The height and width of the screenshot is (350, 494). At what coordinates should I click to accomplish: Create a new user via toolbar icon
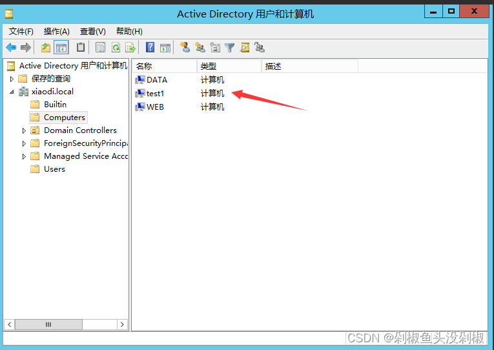pyautogui.click(x=185, y=48)
